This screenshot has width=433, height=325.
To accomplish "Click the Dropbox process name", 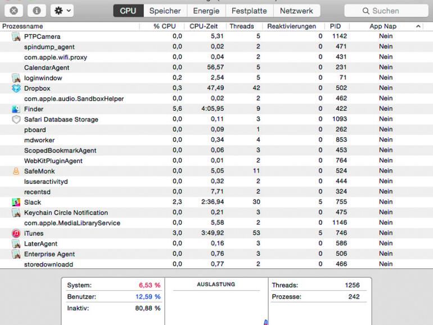I will point(37,88).
